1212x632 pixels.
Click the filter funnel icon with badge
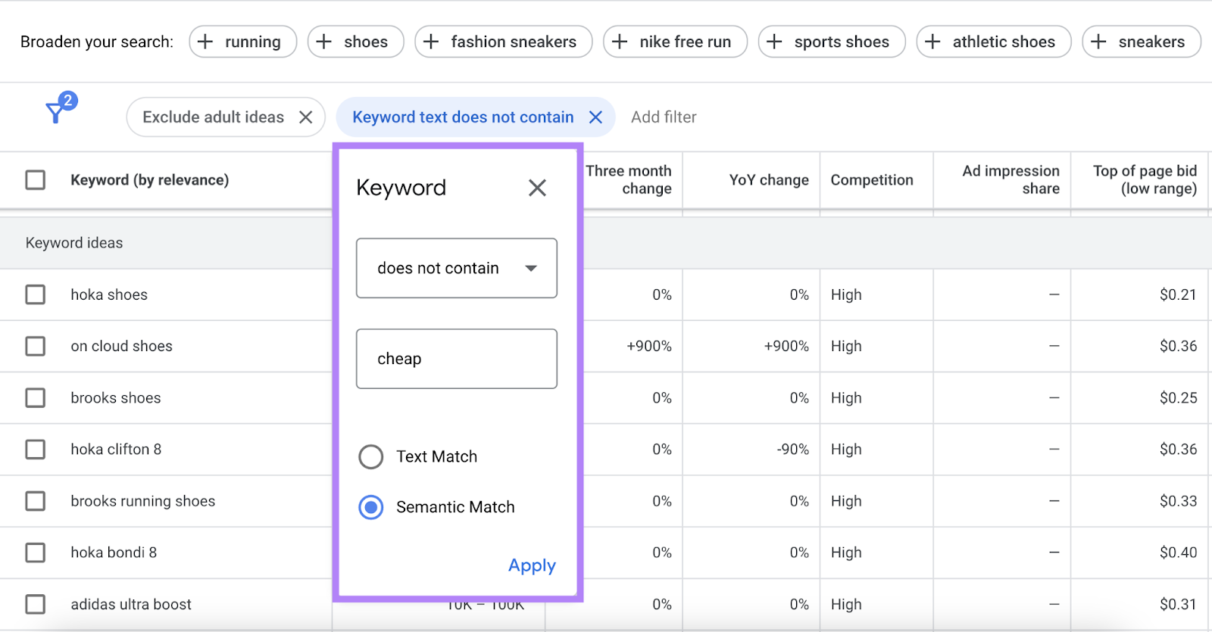tap(60, 108)
